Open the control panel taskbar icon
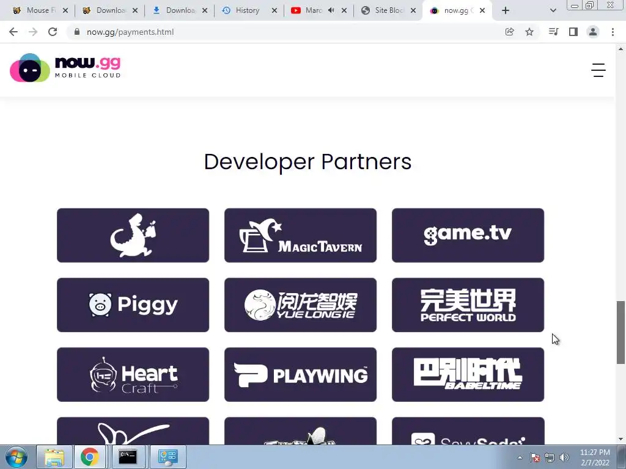Viewport: 626px width, 469px height. click(168, 457)
